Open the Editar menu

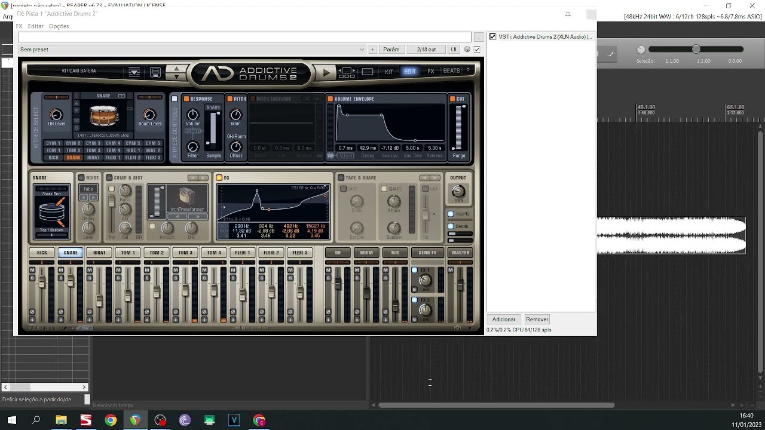coord(36,26)
